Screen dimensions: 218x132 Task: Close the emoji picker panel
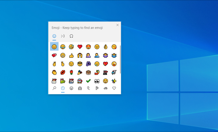coord(118,25)
